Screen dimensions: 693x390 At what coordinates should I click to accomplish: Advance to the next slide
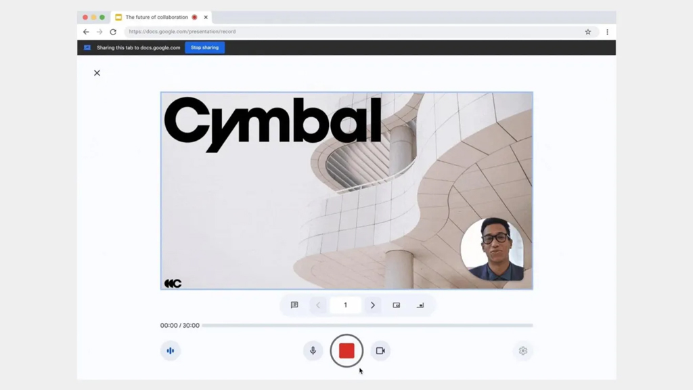pos(373,305)
